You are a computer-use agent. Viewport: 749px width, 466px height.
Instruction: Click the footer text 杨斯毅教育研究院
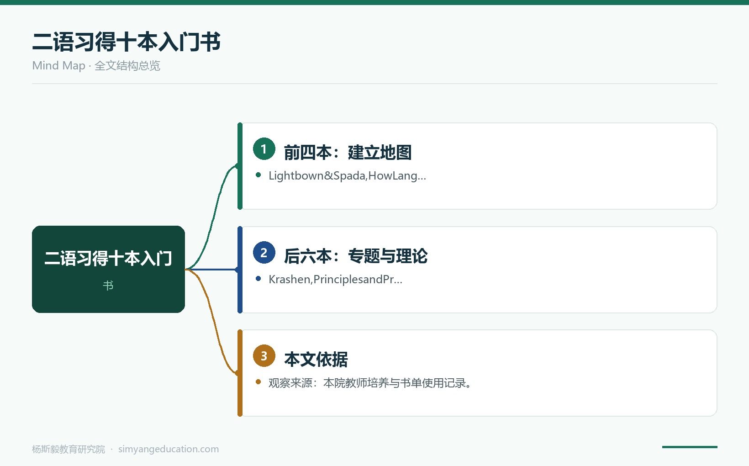(x=69, y=449)
